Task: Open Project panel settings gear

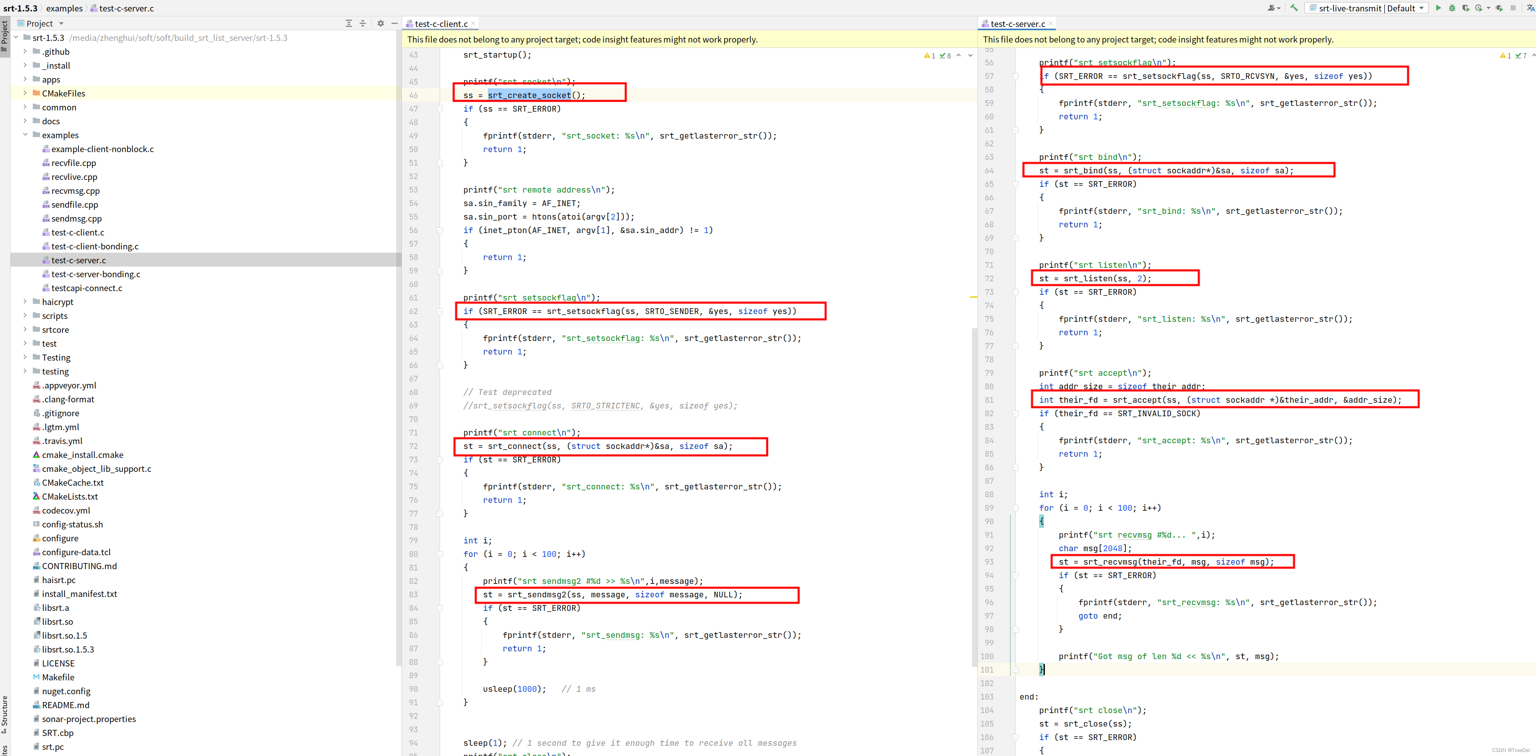Action: [380, 23]
